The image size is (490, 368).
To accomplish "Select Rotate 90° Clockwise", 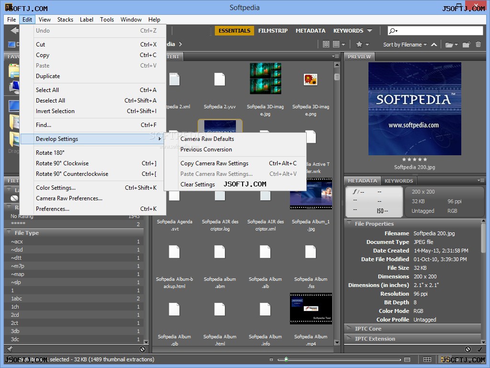I will pos(93,163).
